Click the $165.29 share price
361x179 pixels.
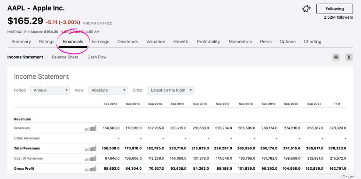click(x=25, y=21)
